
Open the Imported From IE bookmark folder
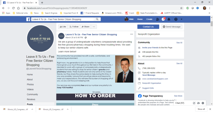pos(69,13)
